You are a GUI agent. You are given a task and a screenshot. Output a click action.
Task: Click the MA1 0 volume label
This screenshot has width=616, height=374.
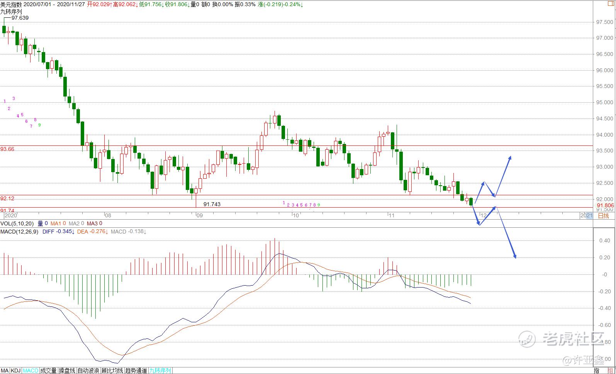(x=59, y=223)
